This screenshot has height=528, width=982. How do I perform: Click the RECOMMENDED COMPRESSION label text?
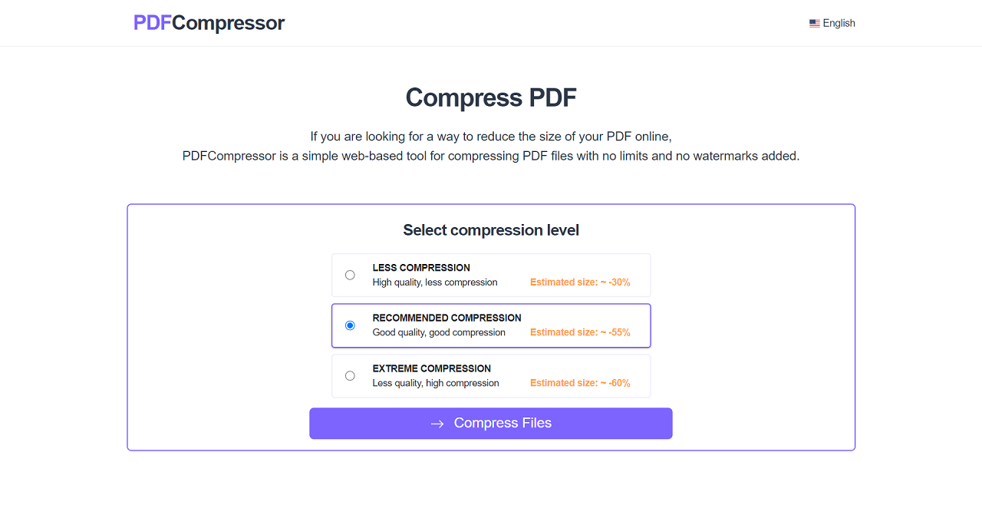click(x=447, y=318)
